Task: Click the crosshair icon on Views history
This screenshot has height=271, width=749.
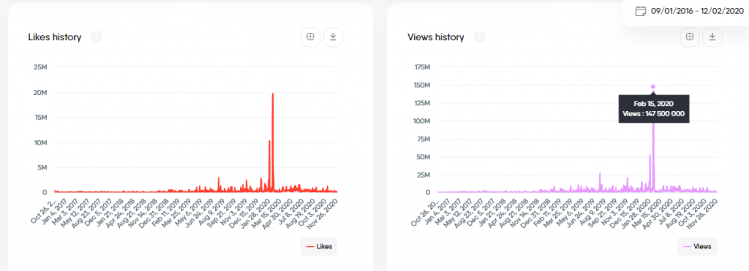Action: 690,37
